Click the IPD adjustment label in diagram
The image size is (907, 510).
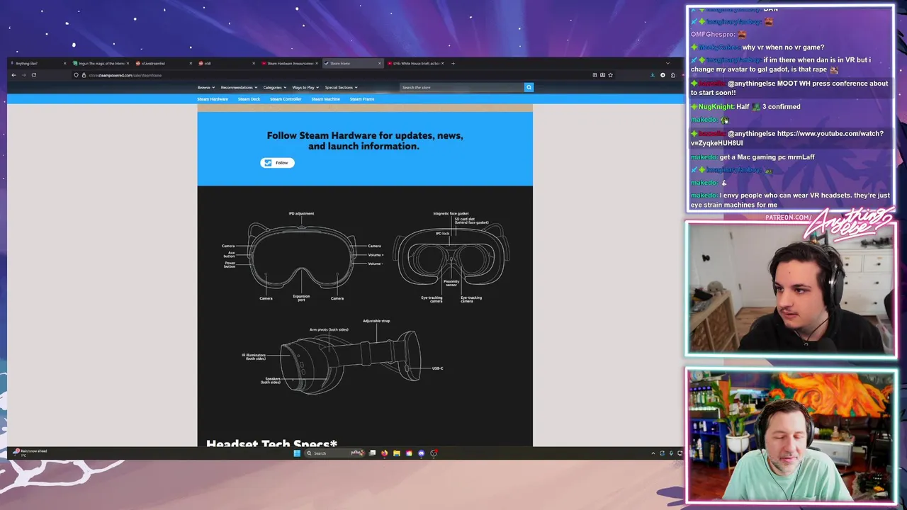pos(301,213)
